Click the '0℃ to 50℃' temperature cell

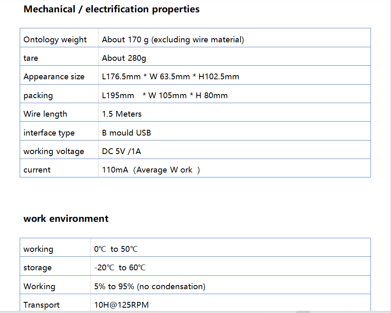pyautogui.click(x=116, y=249)
